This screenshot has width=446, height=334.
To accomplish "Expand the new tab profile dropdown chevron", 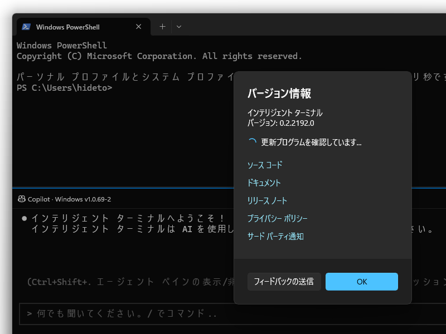I will 179,27.
